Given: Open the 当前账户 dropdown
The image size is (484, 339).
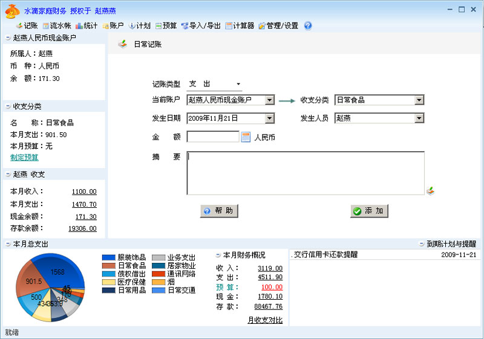Looking at the screenshot, I should coord(231,100).
